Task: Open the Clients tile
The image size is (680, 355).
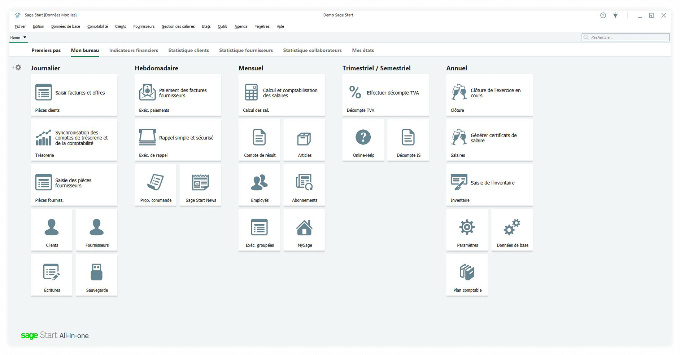Action: 52,230
